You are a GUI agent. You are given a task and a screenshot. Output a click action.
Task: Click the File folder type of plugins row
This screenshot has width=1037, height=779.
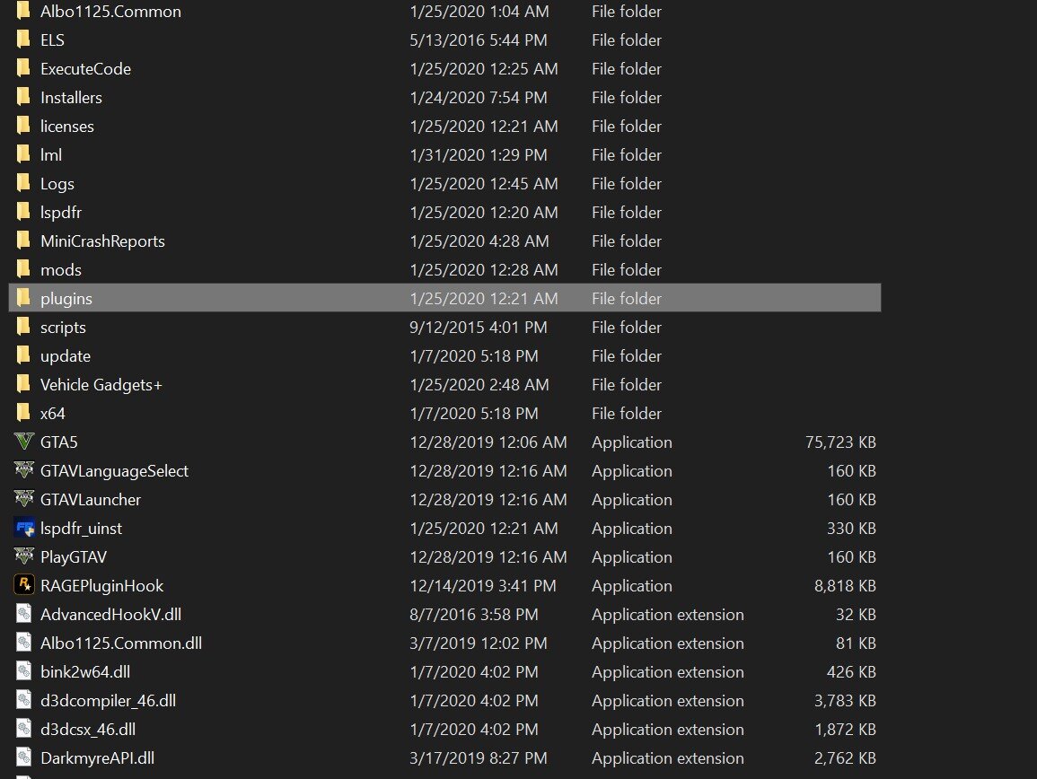click(627, 299)
